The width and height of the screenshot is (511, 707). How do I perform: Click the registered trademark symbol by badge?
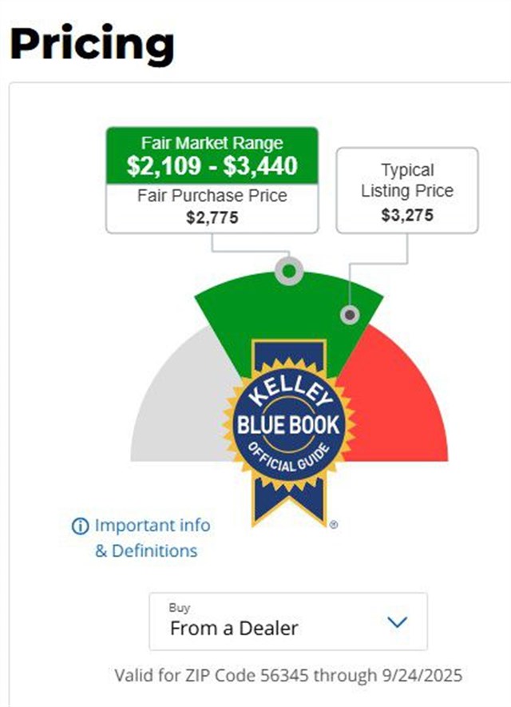coord(333,525)
